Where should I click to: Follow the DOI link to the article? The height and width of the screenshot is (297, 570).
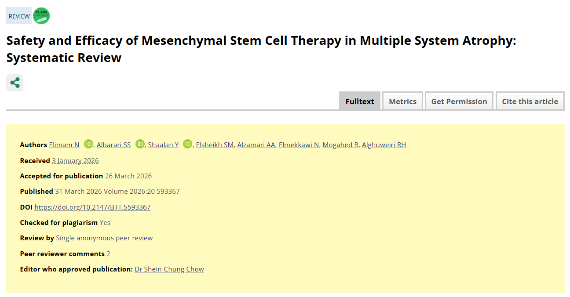[x=92, y=207]
